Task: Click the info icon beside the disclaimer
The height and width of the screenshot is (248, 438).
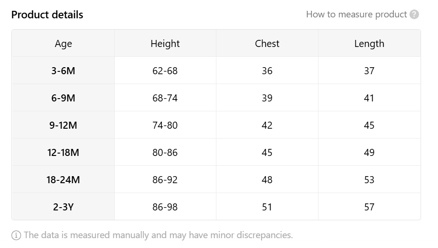Action: [x=16, y=235]
